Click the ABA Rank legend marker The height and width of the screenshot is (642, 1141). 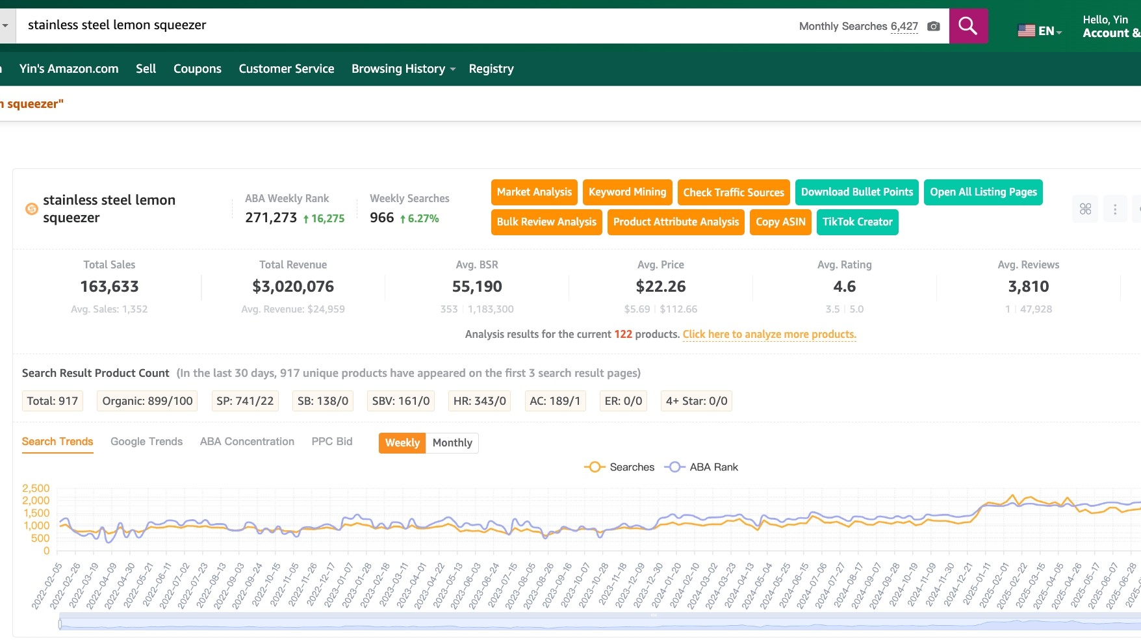(674, 467)
